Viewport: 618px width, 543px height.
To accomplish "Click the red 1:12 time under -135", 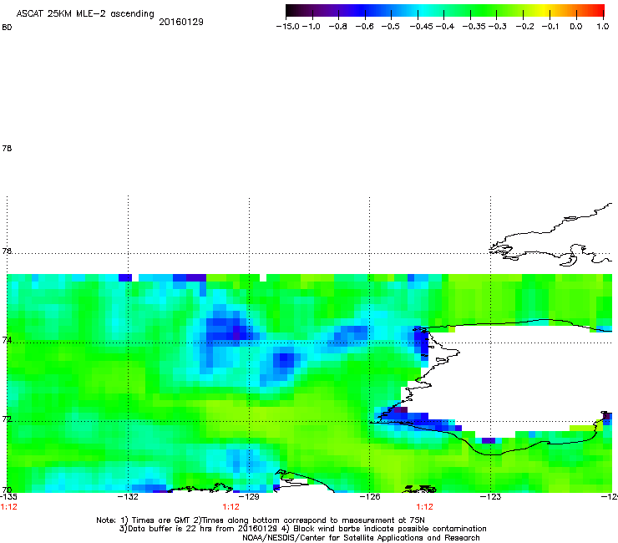I will click(8, 507).
